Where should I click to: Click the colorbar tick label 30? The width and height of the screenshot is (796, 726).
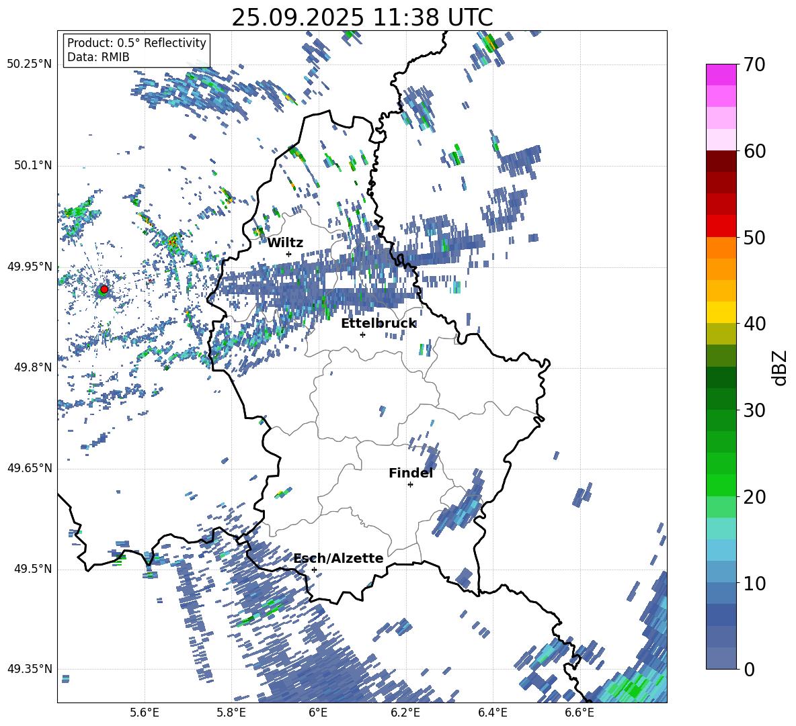[x=754, y=410]
